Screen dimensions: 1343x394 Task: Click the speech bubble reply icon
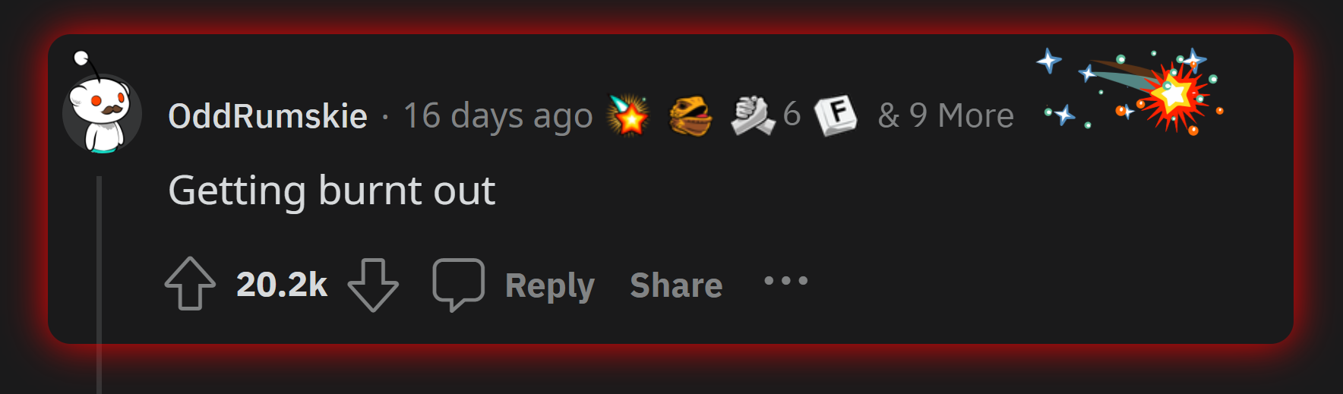(458, 284)
